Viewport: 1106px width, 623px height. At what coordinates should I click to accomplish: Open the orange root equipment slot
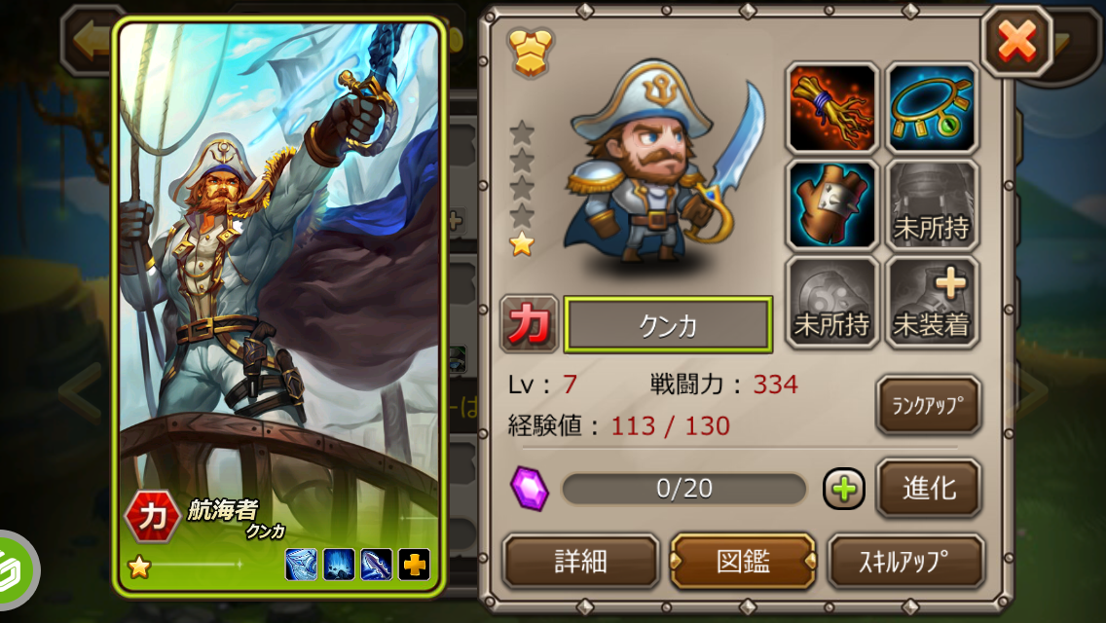831,108
